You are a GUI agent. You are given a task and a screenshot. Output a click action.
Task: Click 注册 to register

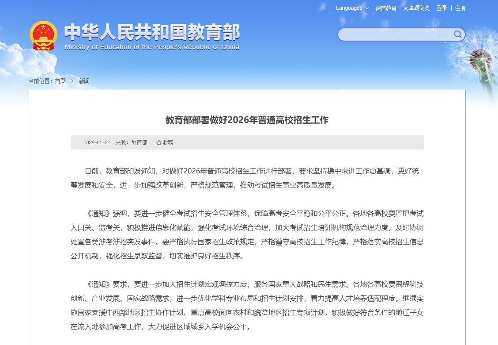(460, 8)
